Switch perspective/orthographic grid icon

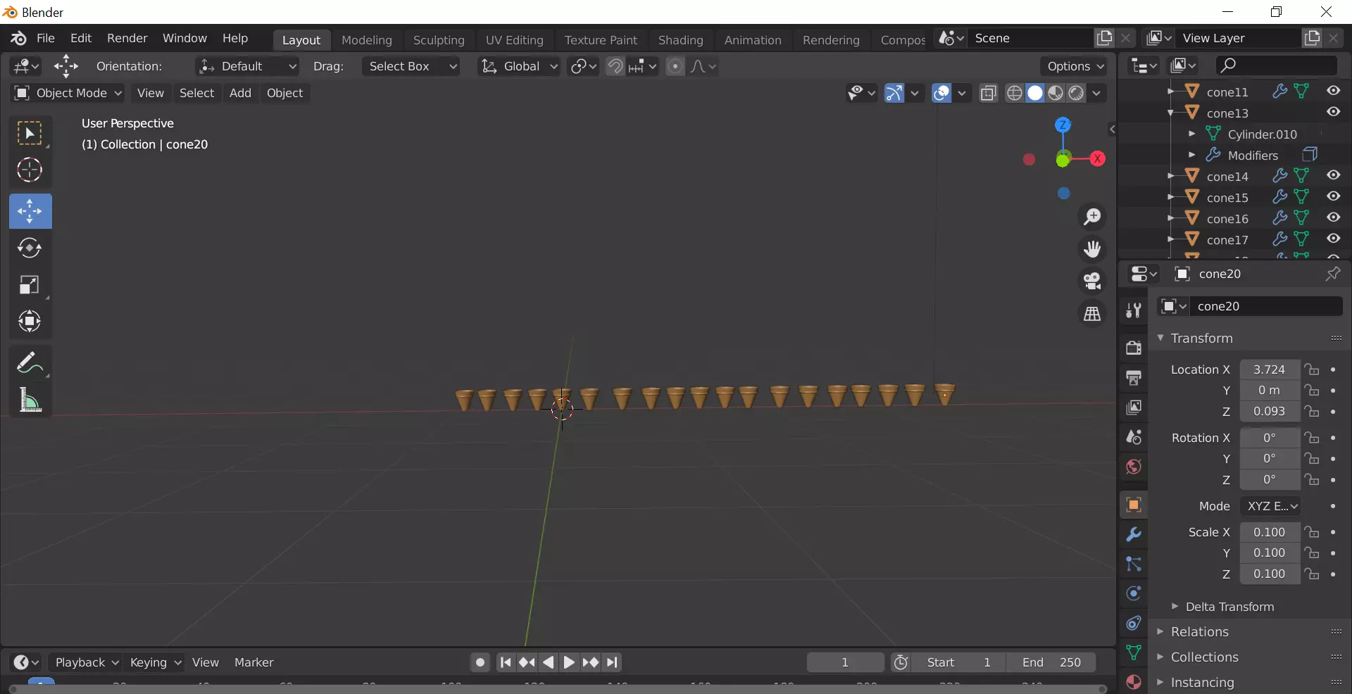(x=1092, y=314)
